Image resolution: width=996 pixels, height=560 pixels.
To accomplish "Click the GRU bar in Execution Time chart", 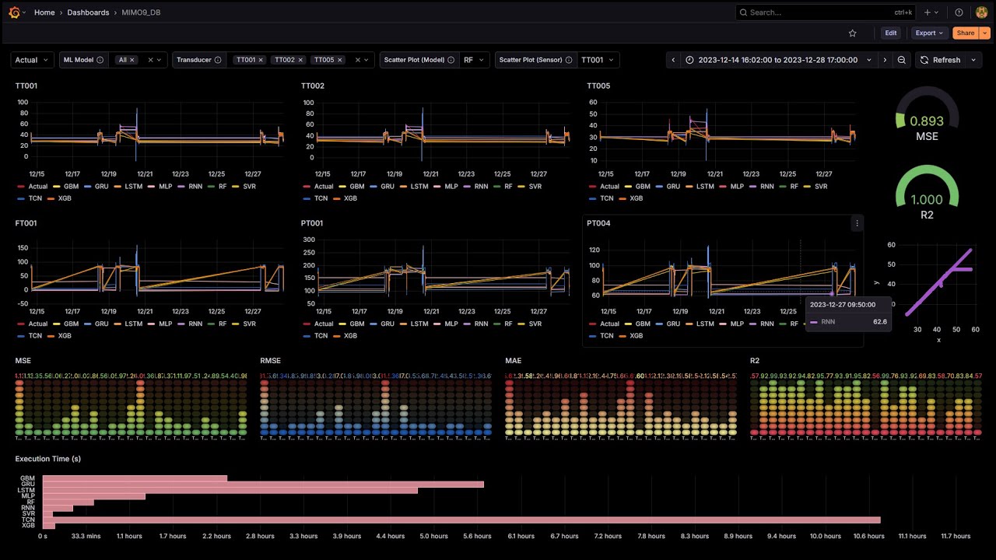I will (x=263, y=485).
